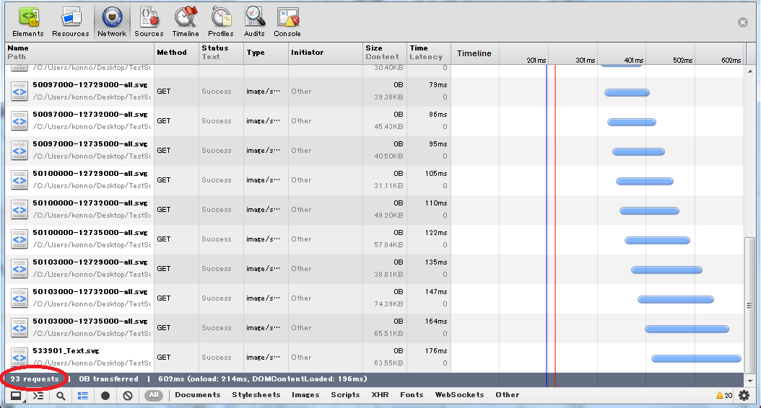Click the Timeline column header dropdown
761x408 pixels.
474,53
